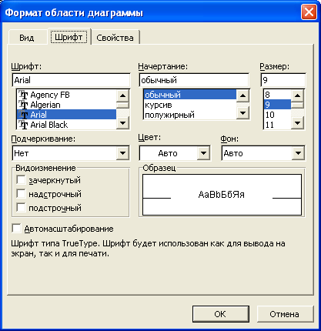Switch to the Вид tab
The image size is (321, 331).
(27, 38)
